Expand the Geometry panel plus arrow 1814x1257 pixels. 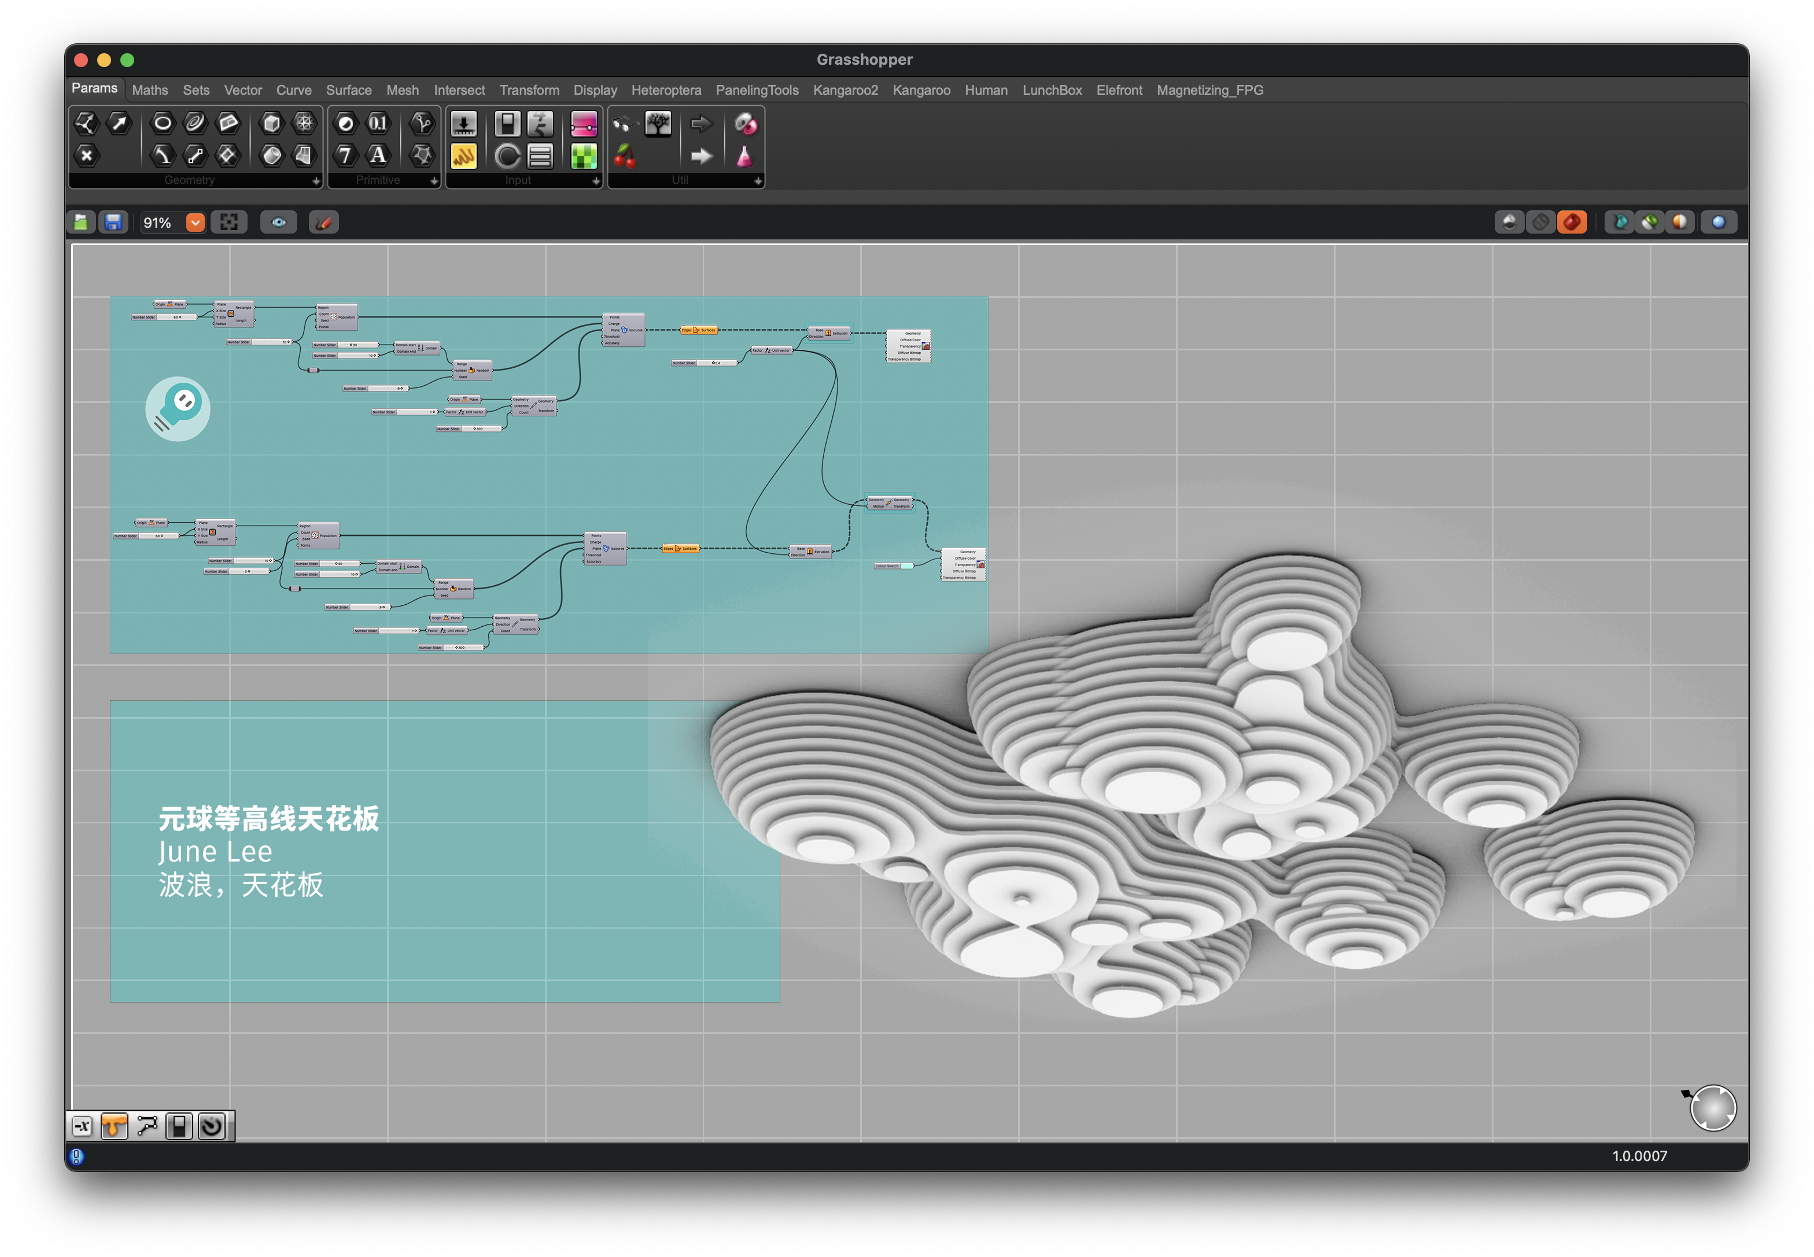(x=316, y=181)
